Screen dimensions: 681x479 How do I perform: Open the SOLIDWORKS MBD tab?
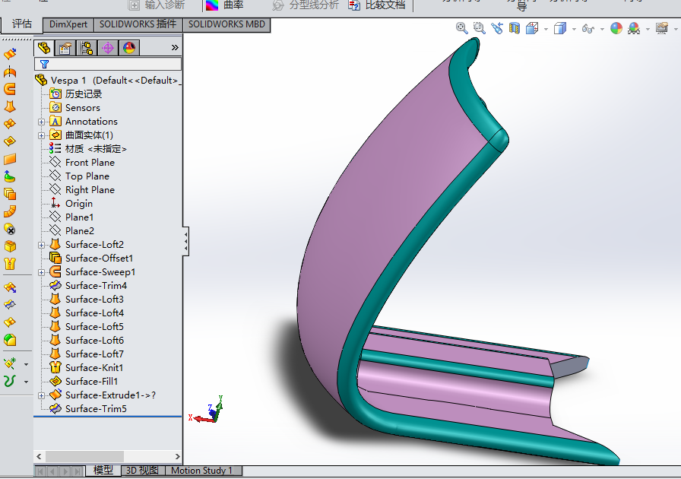pyautogui.click(x=226, y=24)
